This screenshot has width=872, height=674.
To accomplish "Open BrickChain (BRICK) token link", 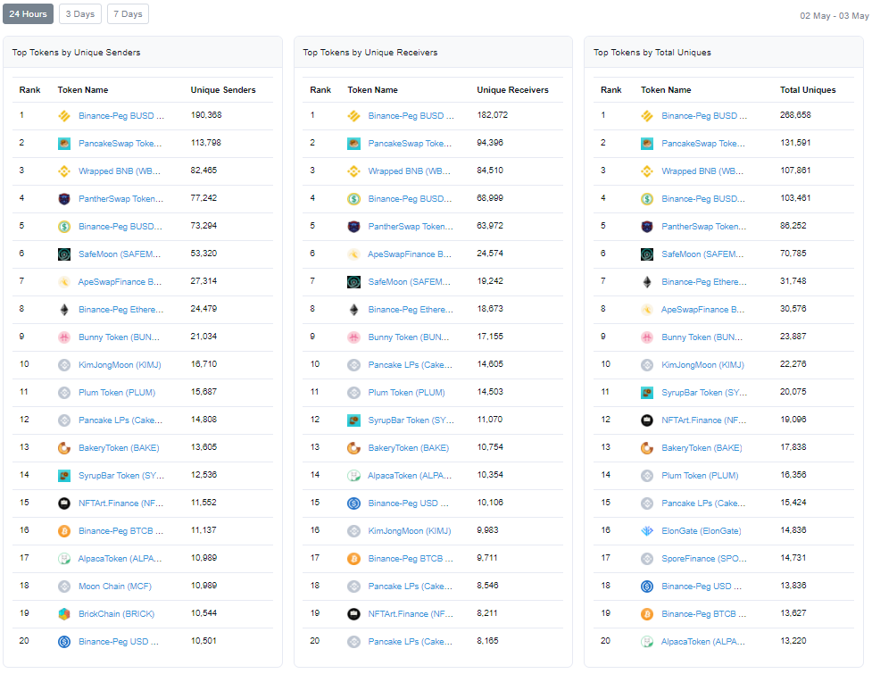I will (116, 614).
